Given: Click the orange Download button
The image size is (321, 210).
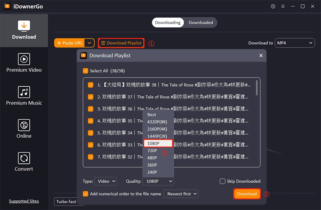Looking at the screenshot, I should coord(247,194).
